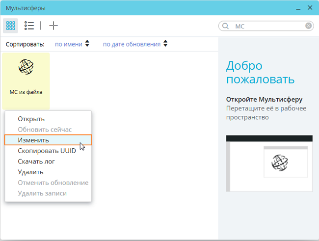Choose Удалить in the context menu
This screenshot has height=241, width=319.
(x=48, y=172)
